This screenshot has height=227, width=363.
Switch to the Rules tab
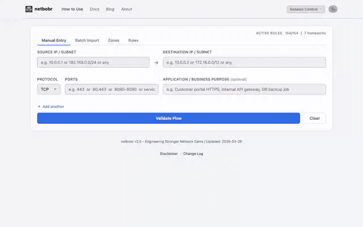(x=133, y=40)
